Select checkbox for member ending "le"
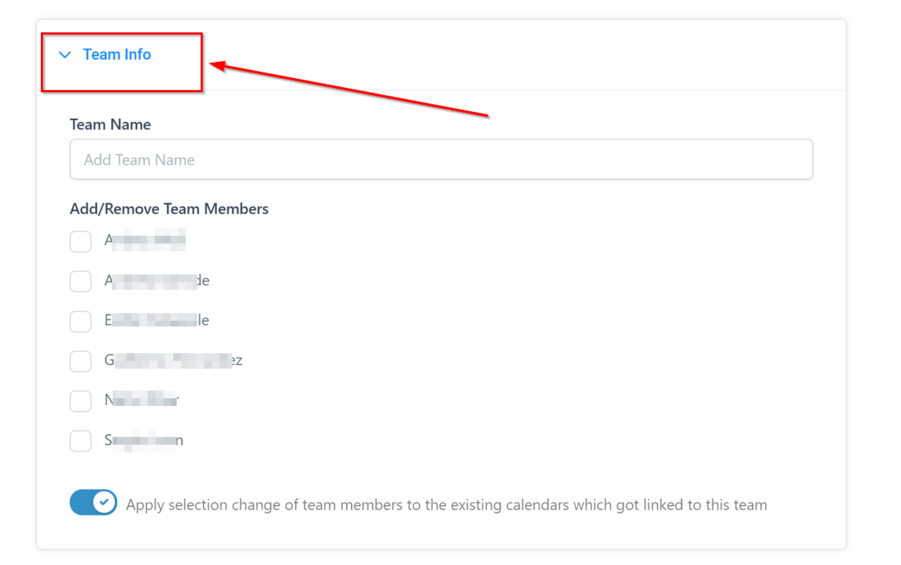Screen dimensions: 901x565 click(x=81, y=322)
